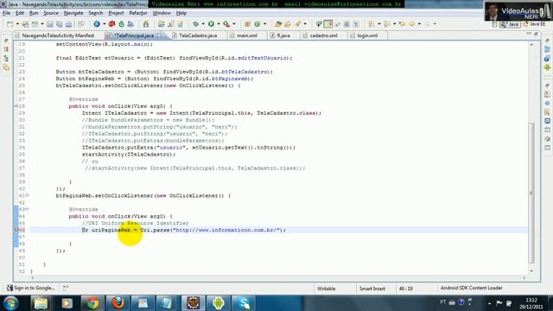Image resolution: width=553 pixels, height=311 pixels.
Task: Click the Print toolbar icon
Action: (69, 24)
